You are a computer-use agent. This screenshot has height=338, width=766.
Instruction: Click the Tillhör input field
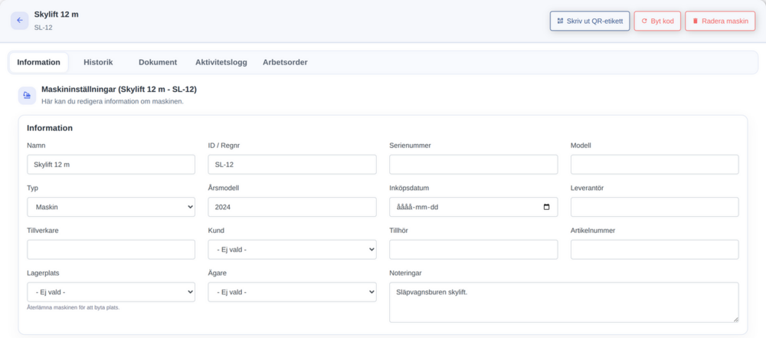473,249
